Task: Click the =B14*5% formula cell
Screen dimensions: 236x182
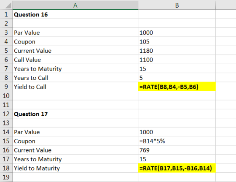Action: point(177,141)
